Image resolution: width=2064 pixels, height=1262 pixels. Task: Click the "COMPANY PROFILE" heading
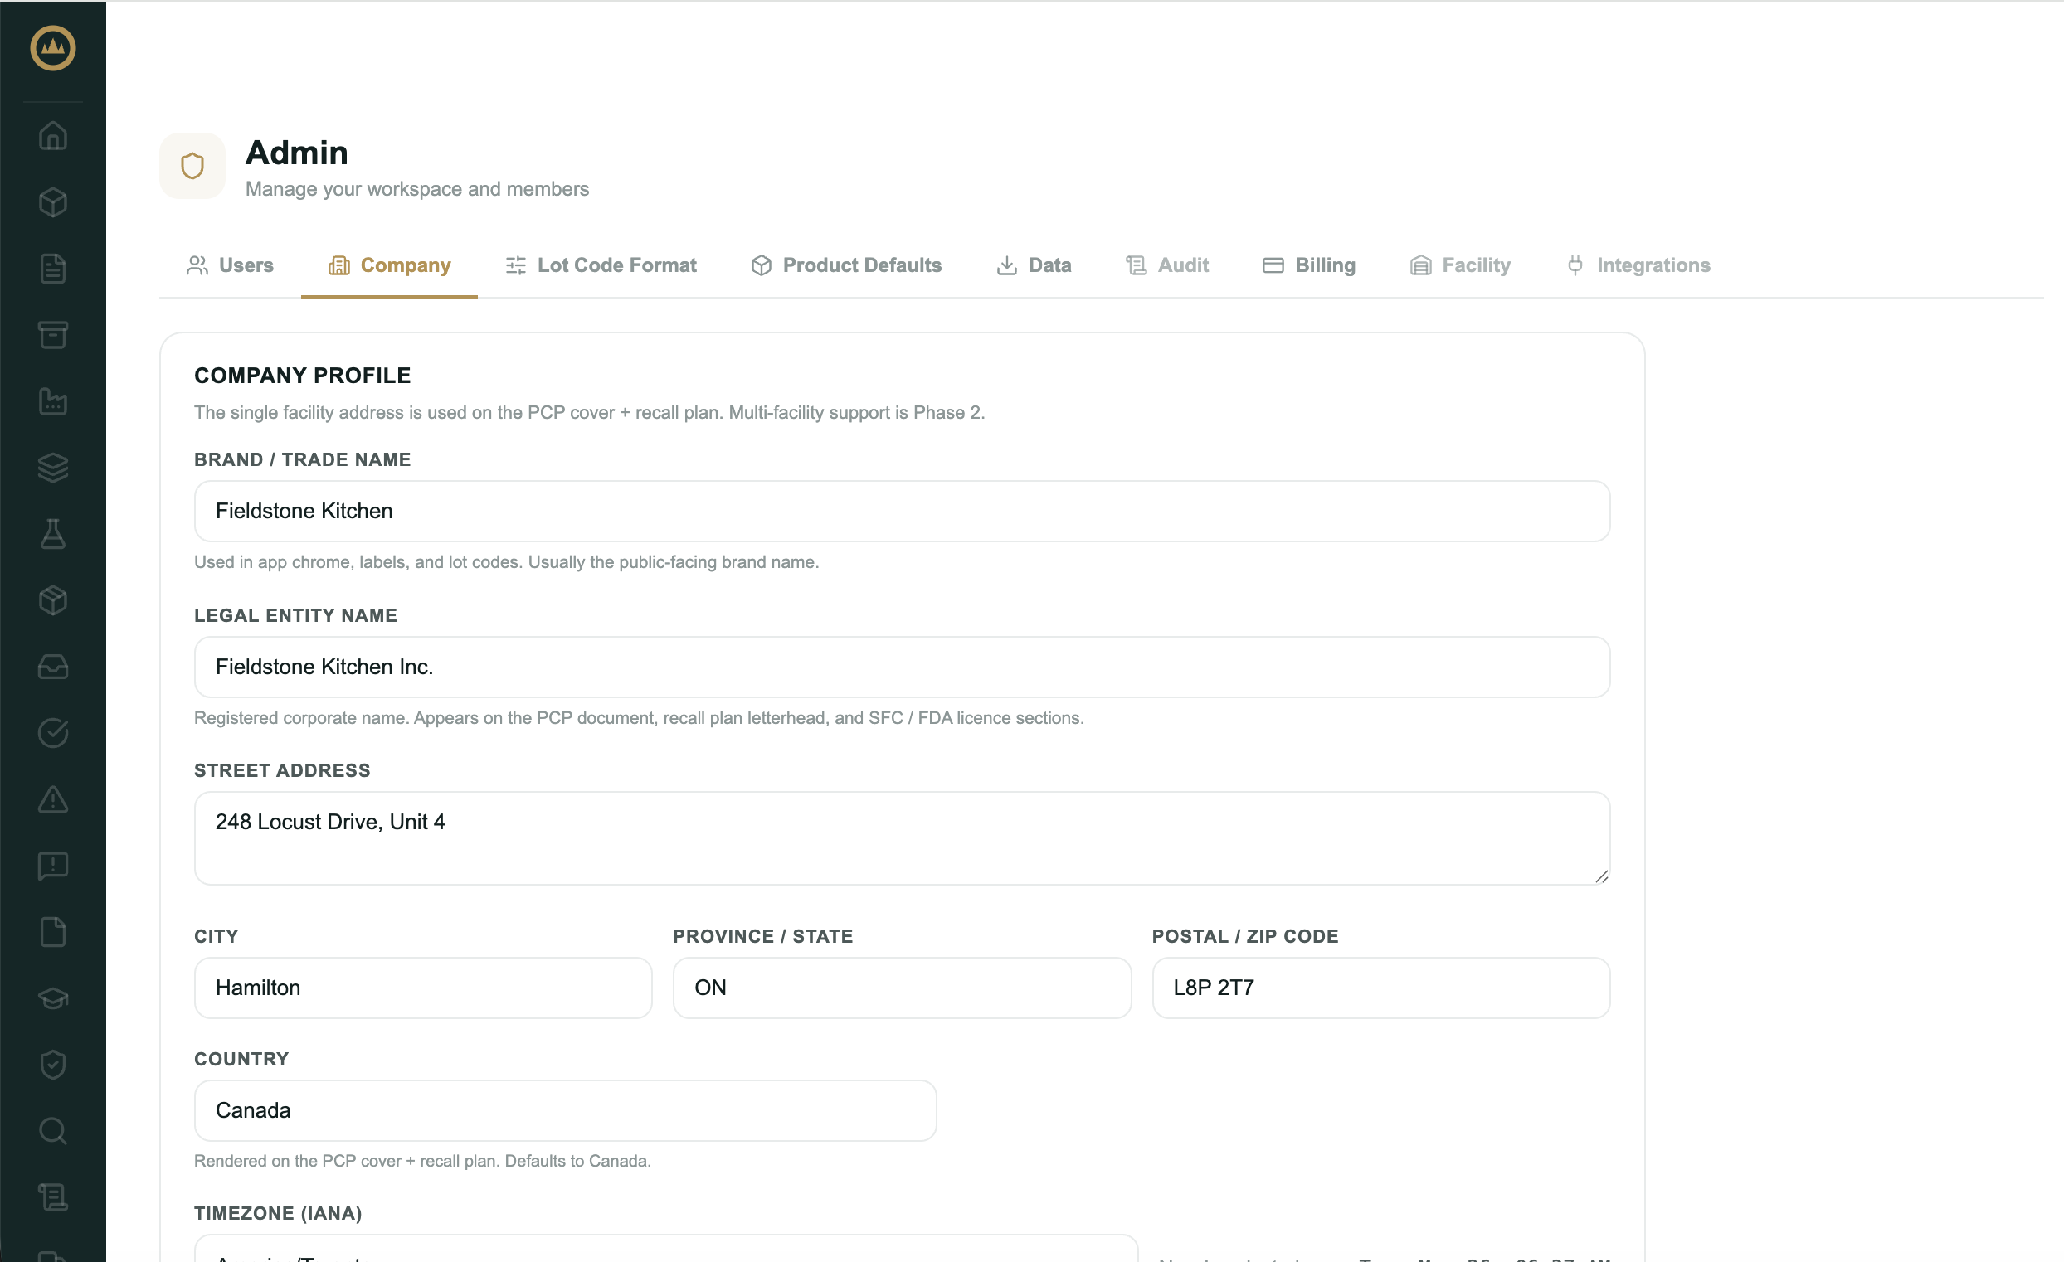point(303,375)
